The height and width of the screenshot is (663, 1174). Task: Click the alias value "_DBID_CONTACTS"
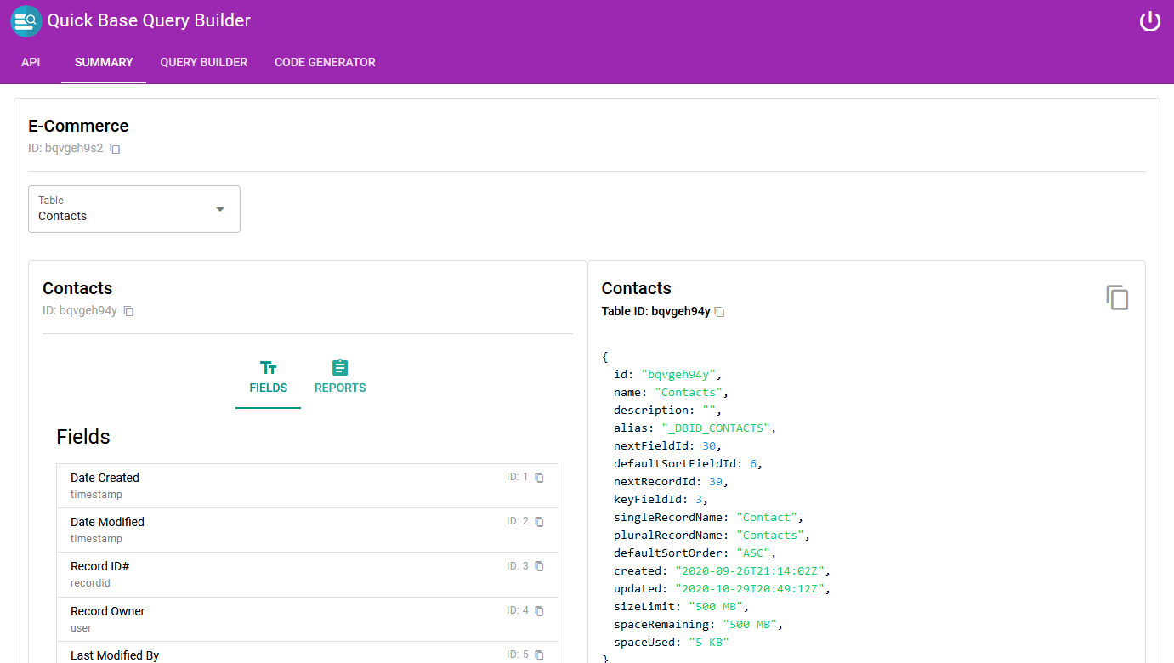point(716,428)
